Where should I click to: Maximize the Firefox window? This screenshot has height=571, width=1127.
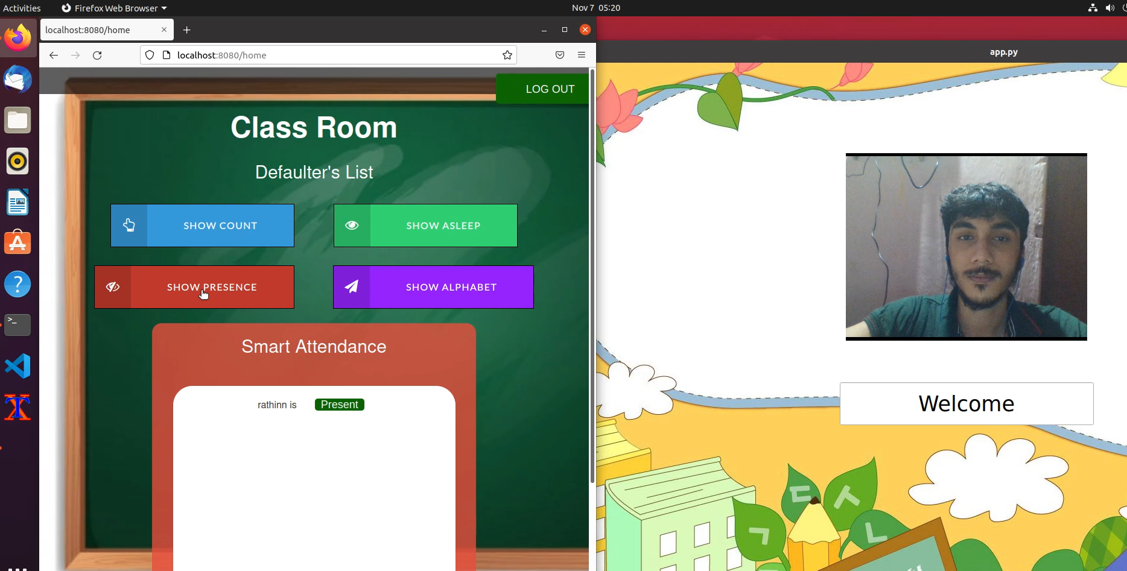point(565,30)
